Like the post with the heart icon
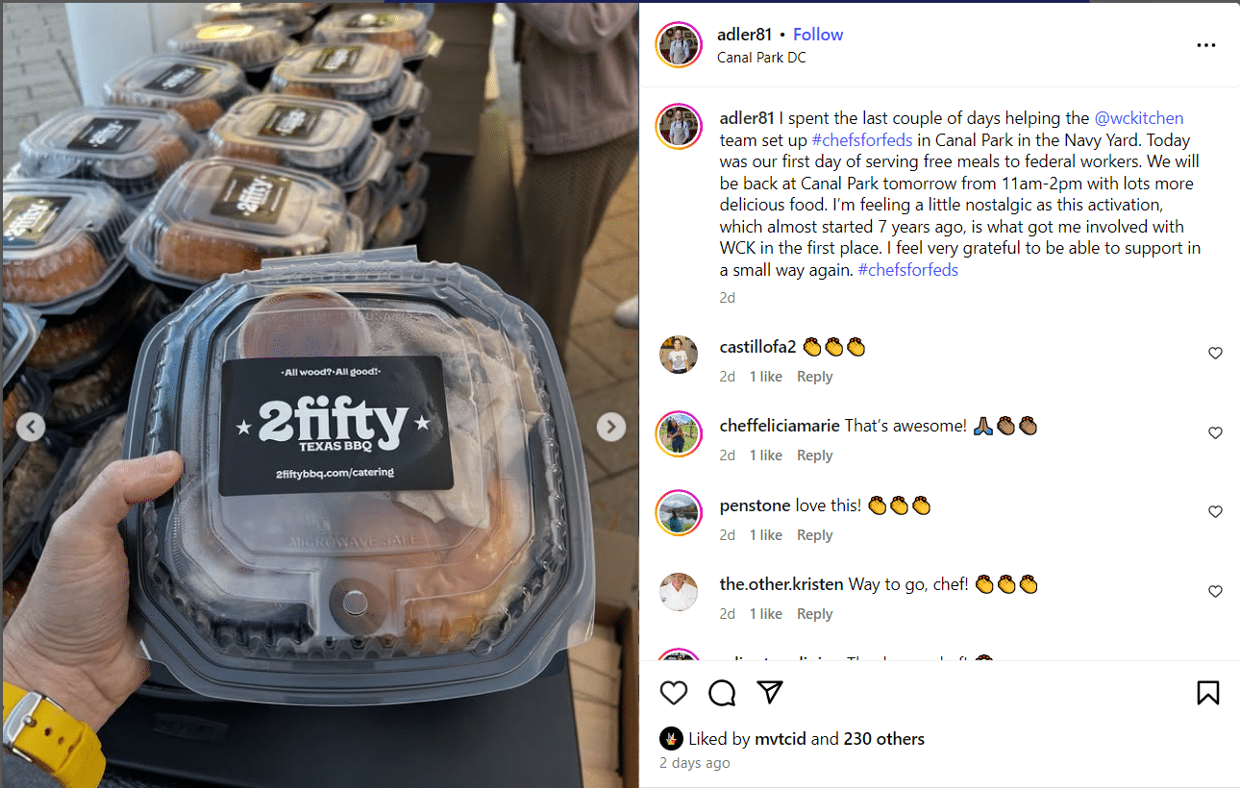 click(x=674, y=693)
